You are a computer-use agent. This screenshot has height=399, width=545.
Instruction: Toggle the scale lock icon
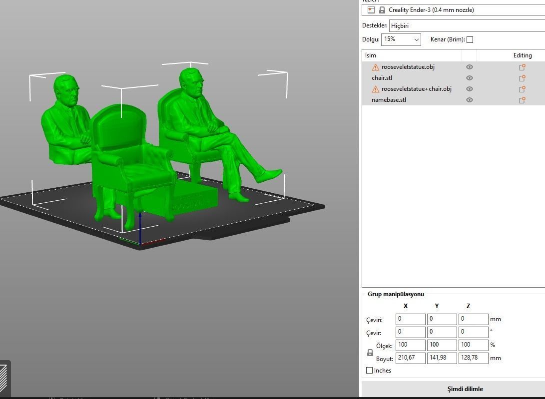pos(370,353)
